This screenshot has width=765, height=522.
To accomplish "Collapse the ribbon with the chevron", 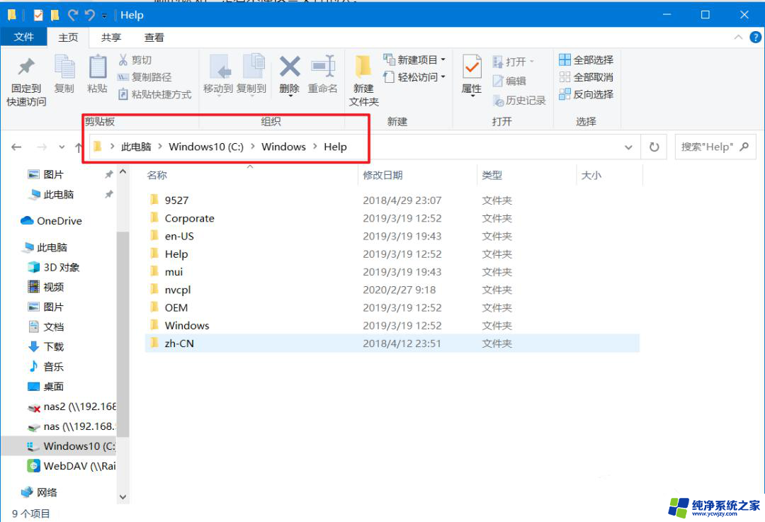I will point(737,38).
